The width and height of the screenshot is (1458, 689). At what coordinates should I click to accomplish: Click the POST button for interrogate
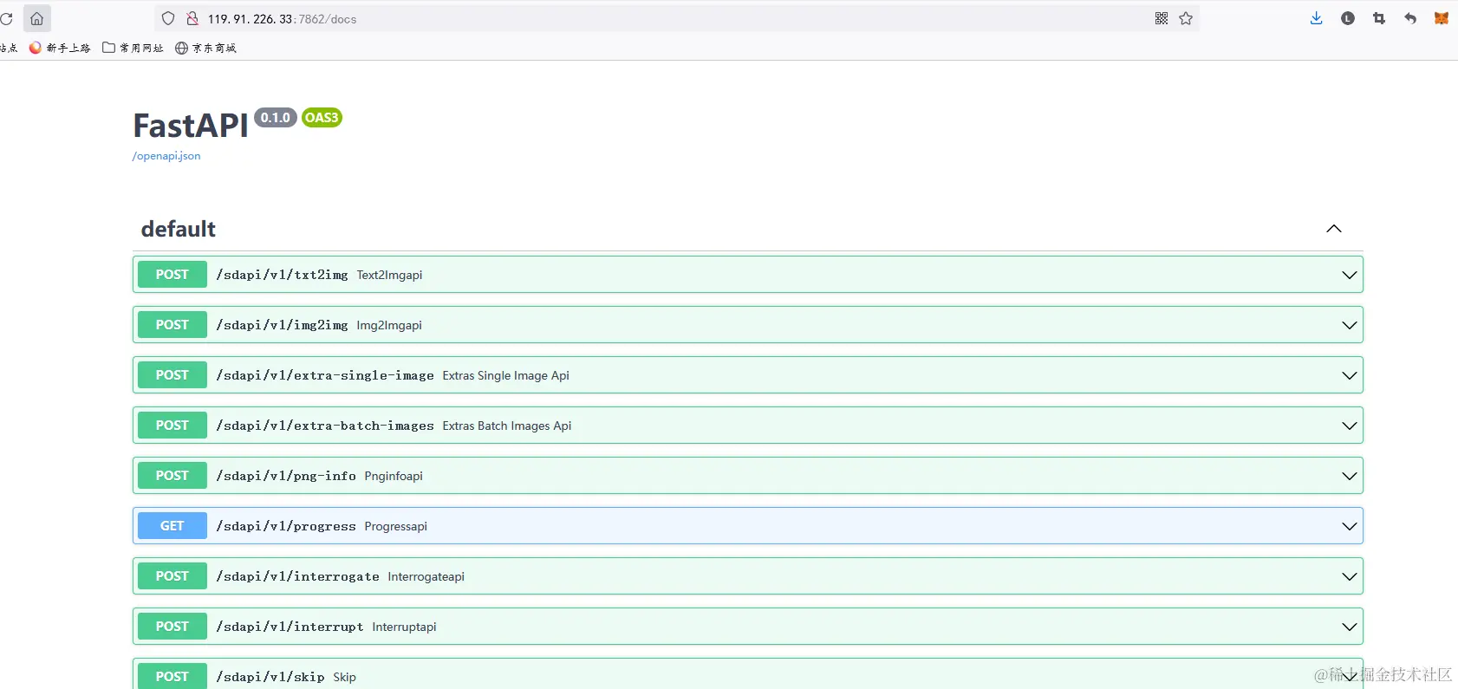[x=172, y=576]
